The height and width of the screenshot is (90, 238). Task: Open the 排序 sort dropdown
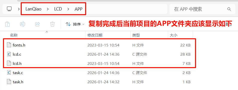click(x=75, y=24)
